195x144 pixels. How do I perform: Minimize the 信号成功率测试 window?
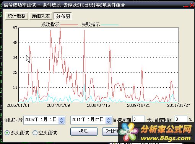186,6
